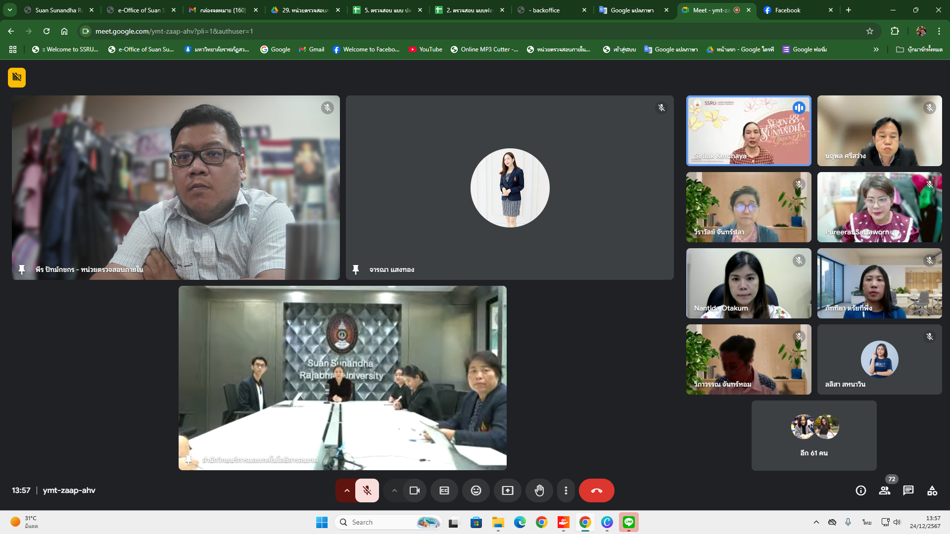Expand audio settings arrow beside microphone
This screenshot has width=950, height=534.
(347, 490)
